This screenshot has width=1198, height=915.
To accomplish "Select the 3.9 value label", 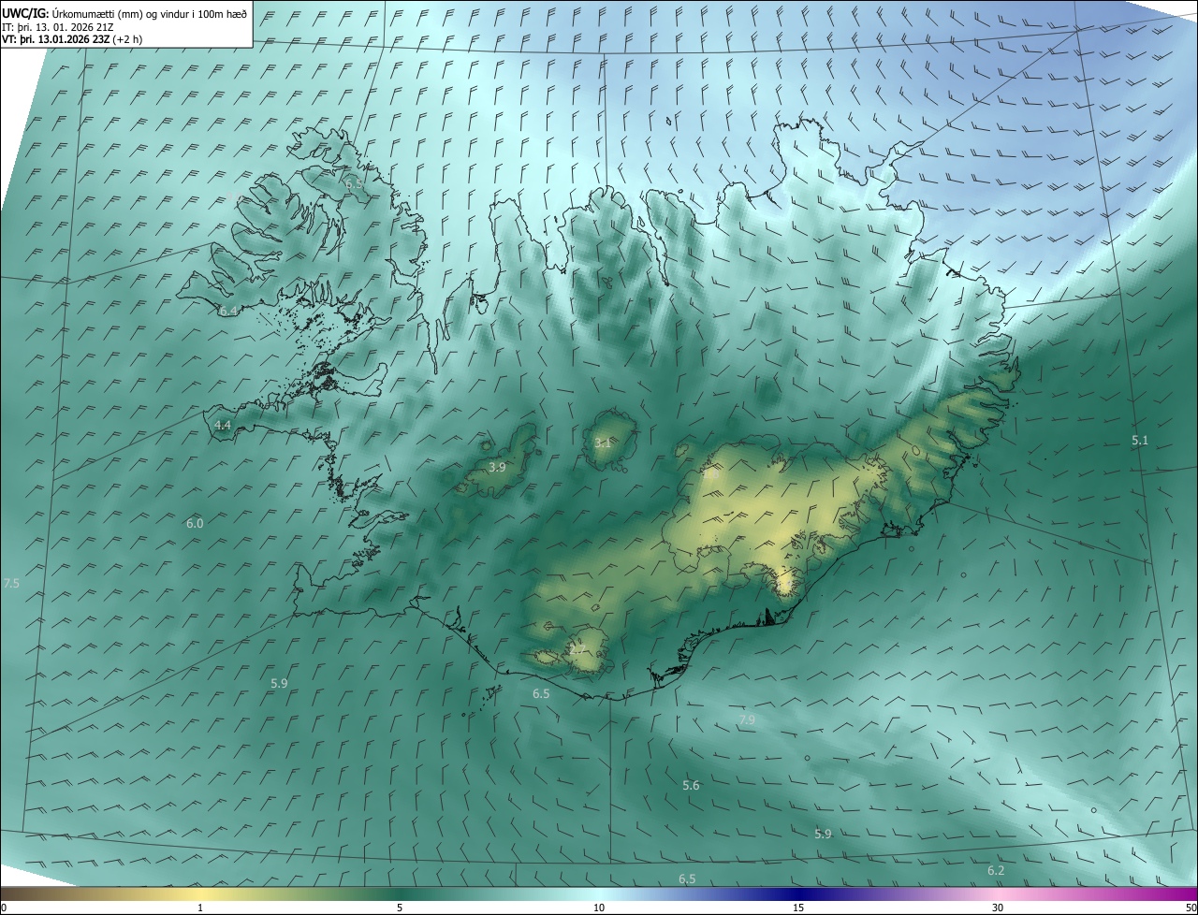I will click(497, 467).
